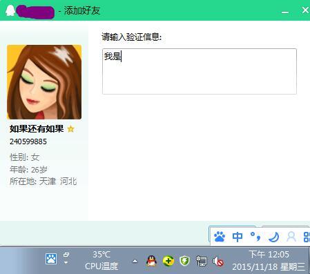Show hidden tray icons arrow

pos(135,261)
